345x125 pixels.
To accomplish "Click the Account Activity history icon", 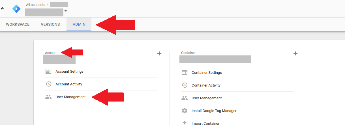I will [48, 84].
